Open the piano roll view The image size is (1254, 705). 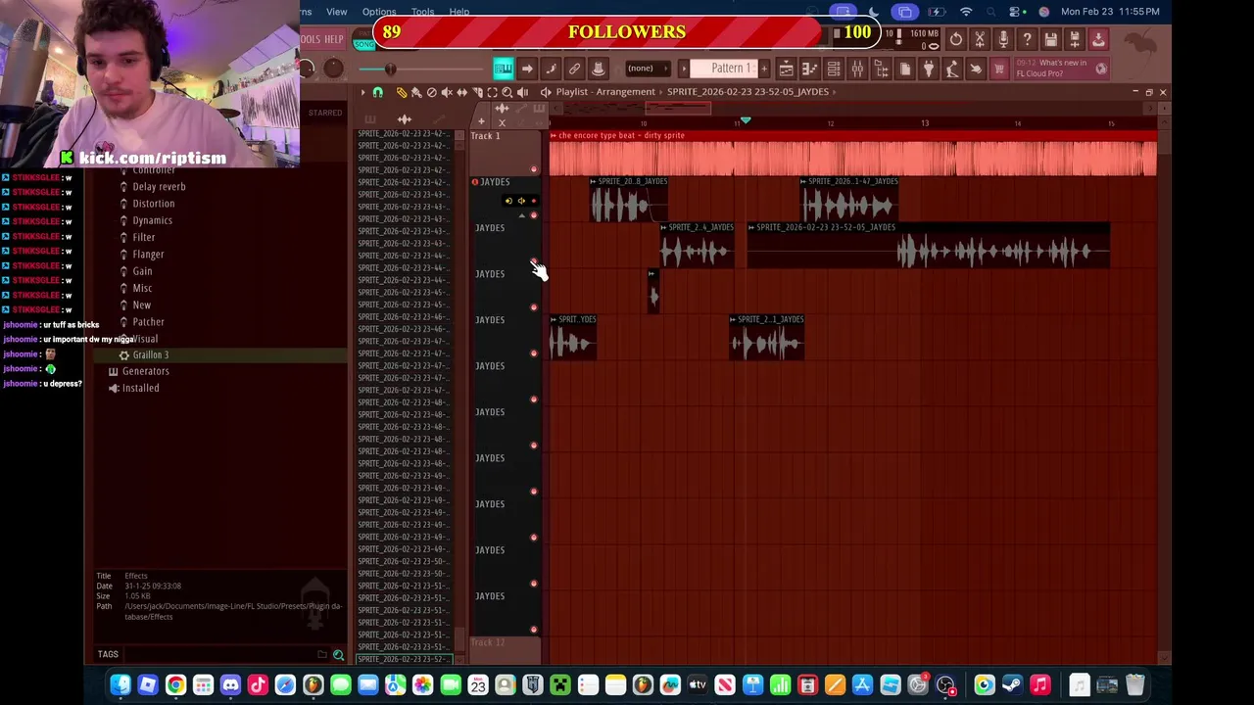809,69
